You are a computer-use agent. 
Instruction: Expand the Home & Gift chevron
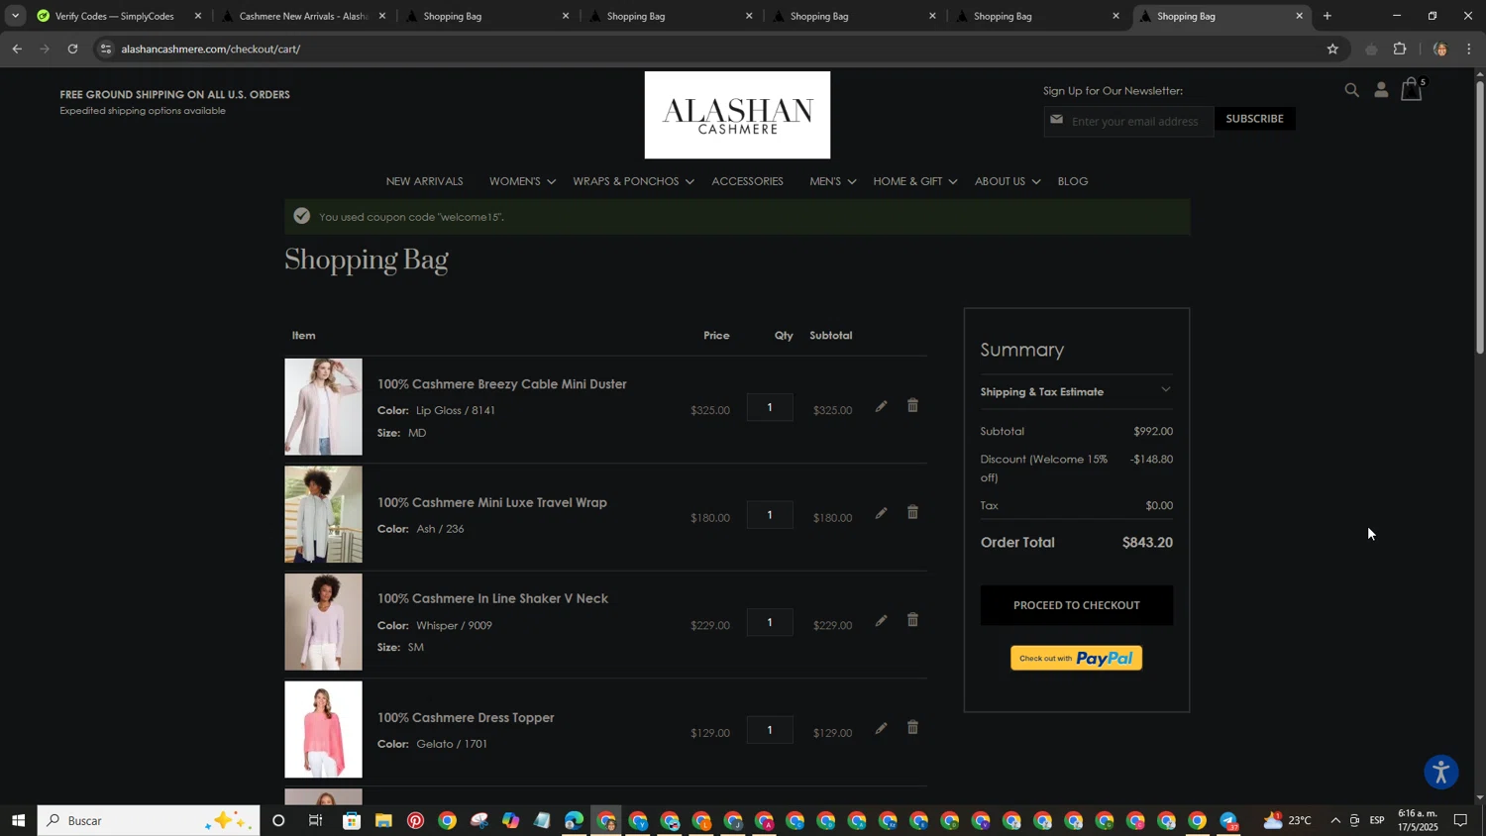952,182
